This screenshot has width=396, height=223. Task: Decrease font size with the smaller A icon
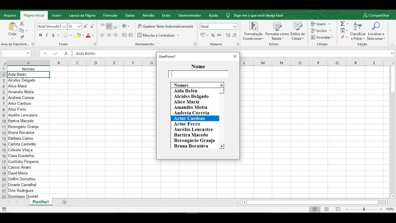[92, 26]
